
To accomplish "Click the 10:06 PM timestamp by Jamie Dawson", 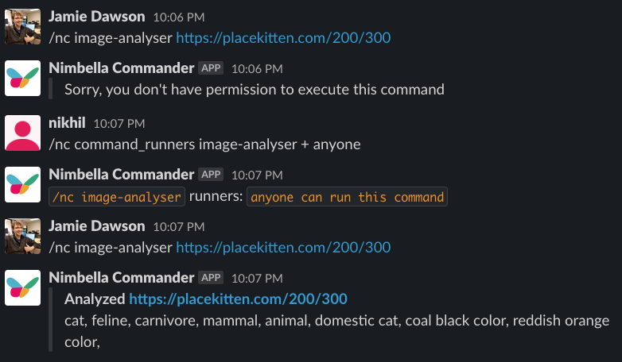I will click(179, 17).
